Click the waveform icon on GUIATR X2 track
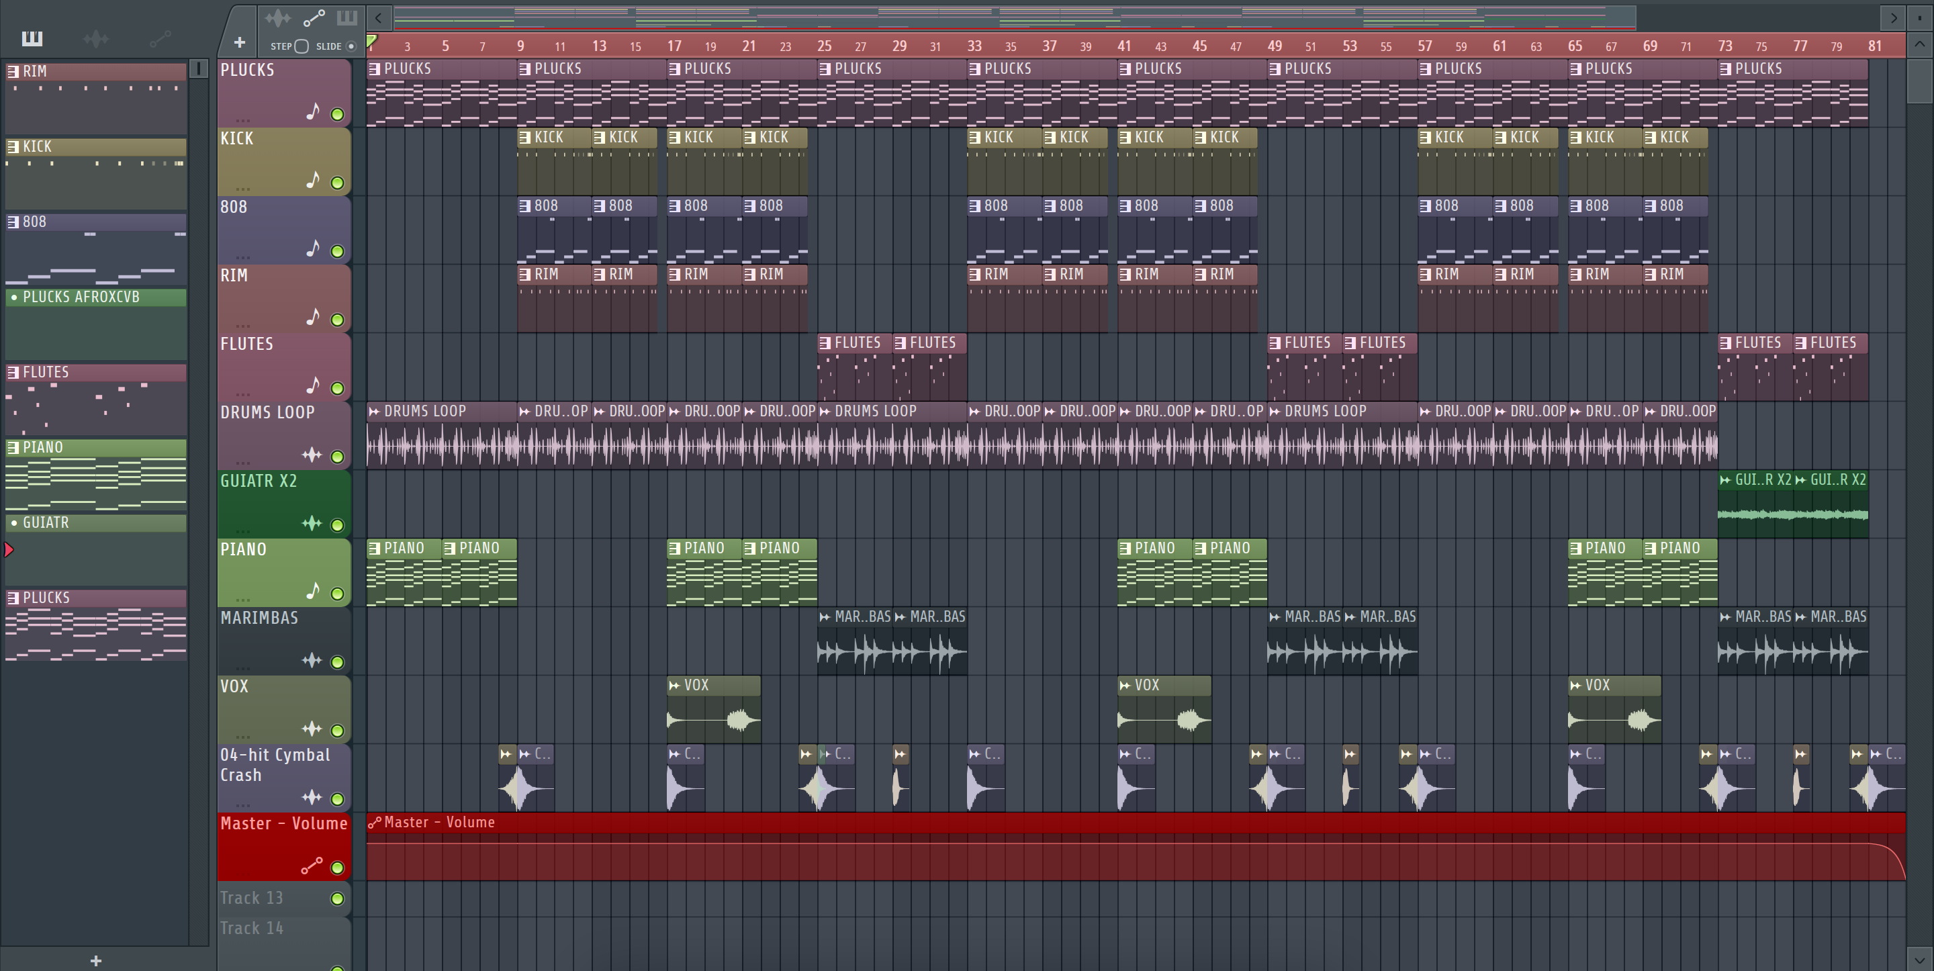Screen dimensions: 1934x971 (312, 522)
